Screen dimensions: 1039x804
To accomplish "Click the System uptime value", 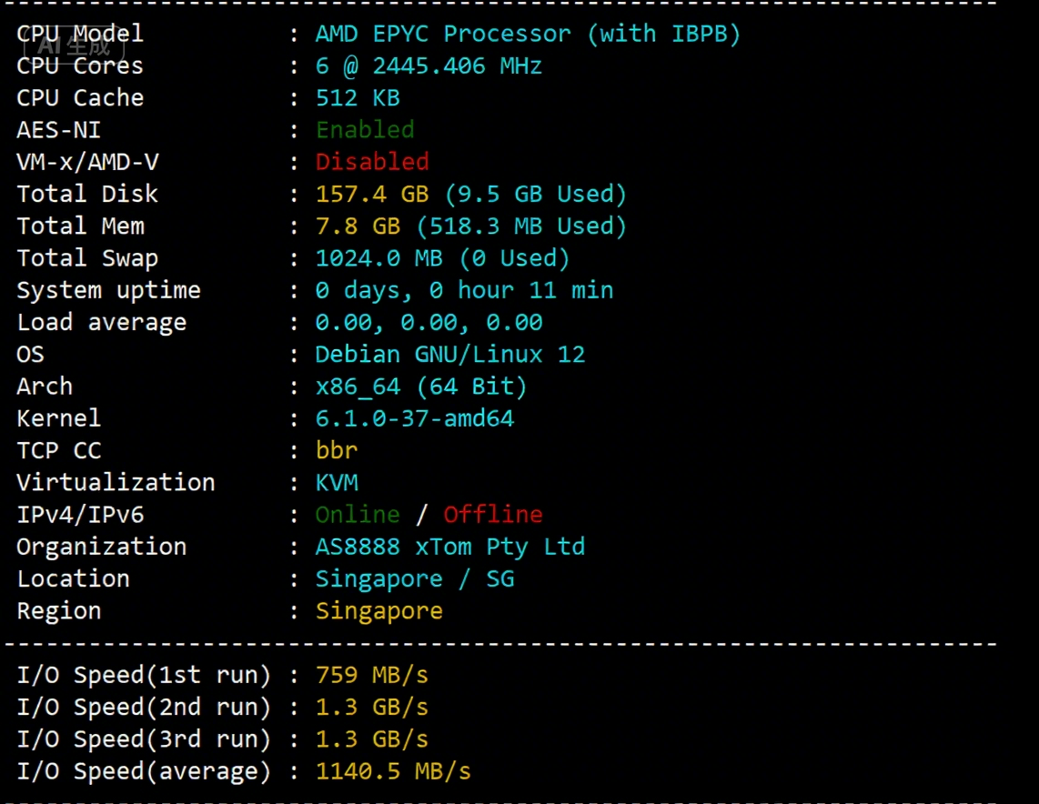I will tap(464, 290).
